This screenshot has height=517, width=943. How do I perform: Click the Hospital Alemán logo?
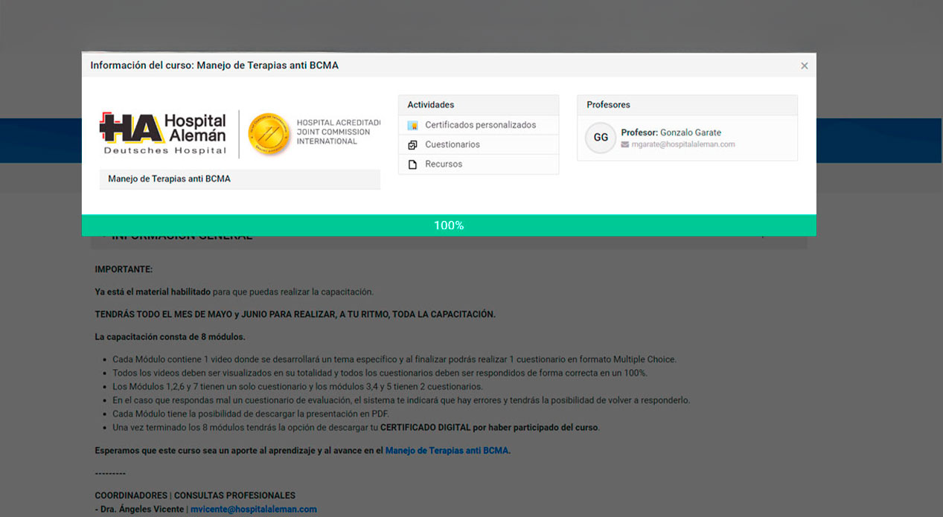click(x=164, y=134)
